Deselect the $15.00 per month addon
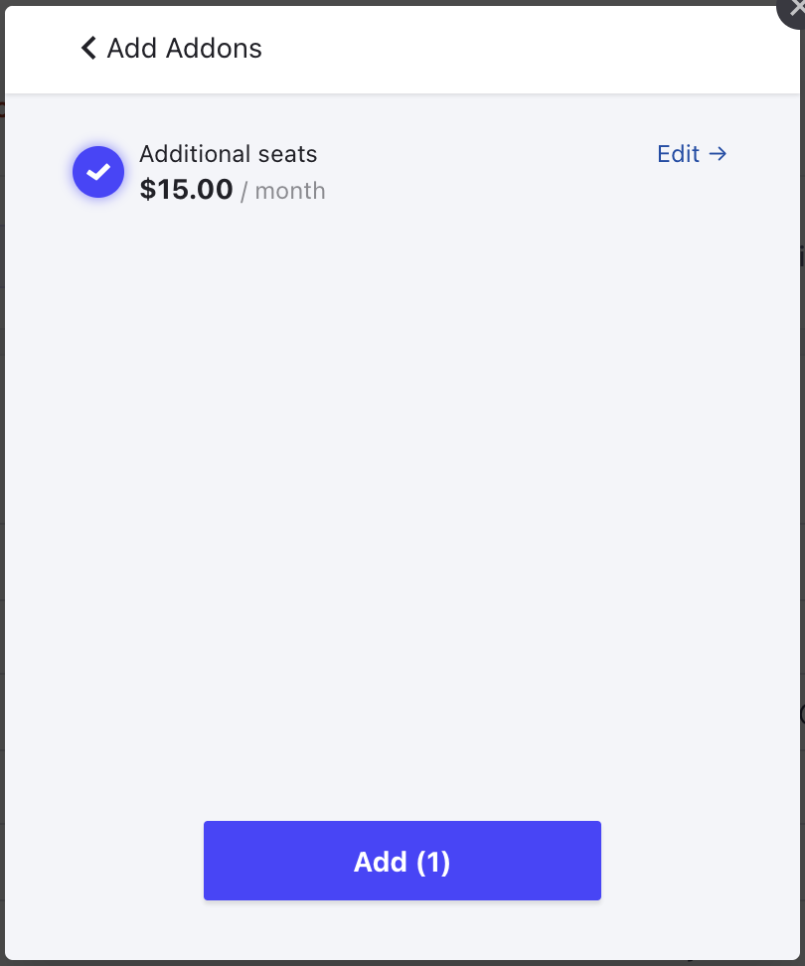805x966 pixels. coord(98,172)
